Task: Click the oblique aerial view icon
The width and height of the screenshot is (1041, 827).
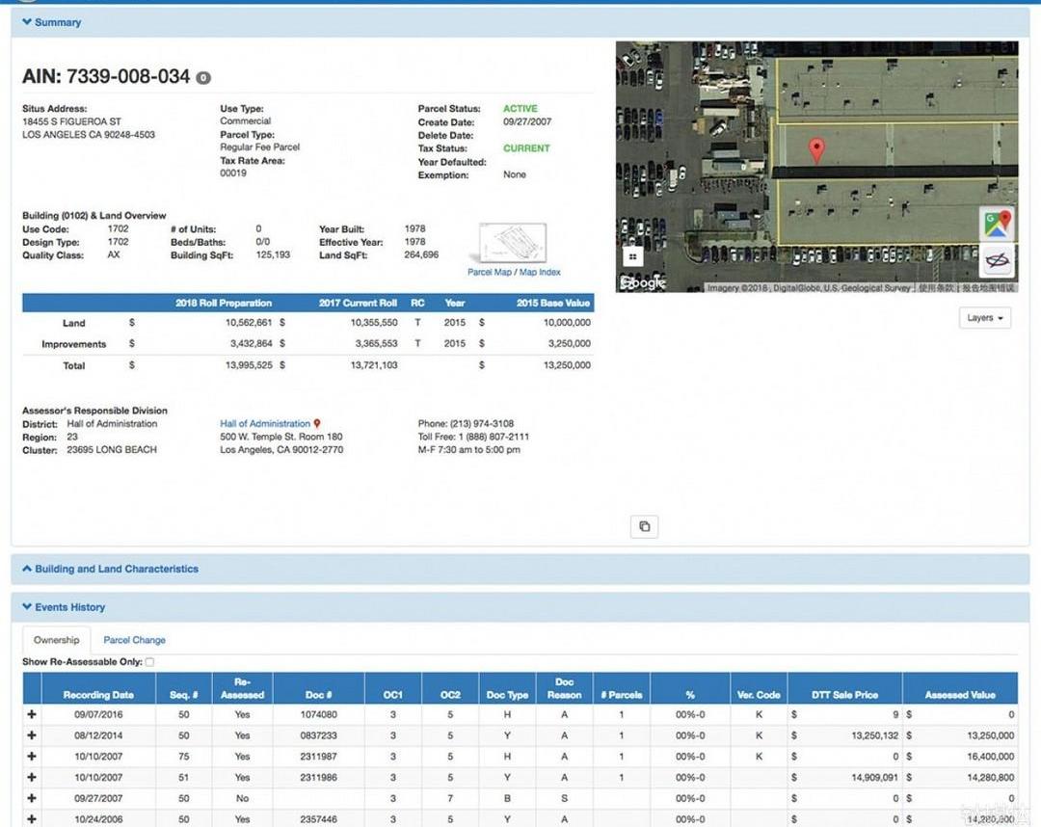Action: point(997,262)
